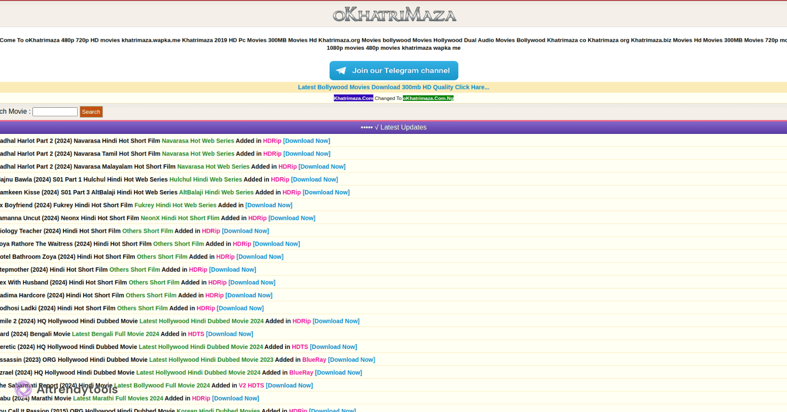Viewport: 787px width, 412px height.
Task: Open Others Short Film category in Teacher row
Action: point(148,231)
